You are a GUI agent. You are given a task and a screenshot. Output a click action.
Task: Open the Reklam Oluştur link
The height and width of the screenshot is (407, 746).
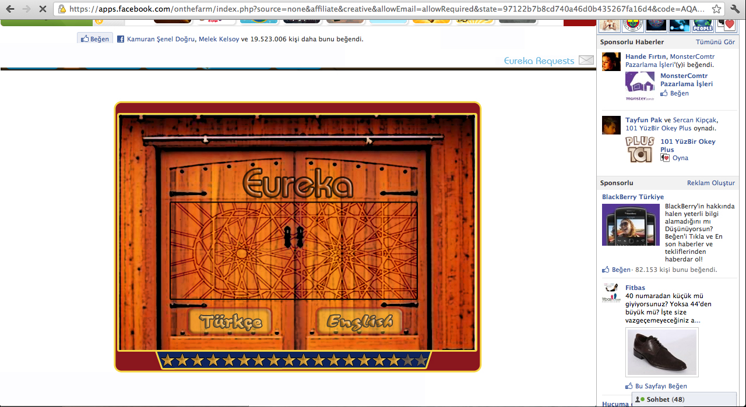tap(710, 183)
